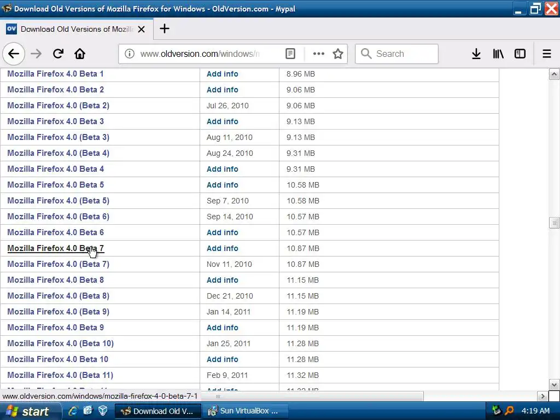The width and height of the screenshot is (560, 420).
Task: Click Add info for Beta 8 row
Action: click(222, 280)
